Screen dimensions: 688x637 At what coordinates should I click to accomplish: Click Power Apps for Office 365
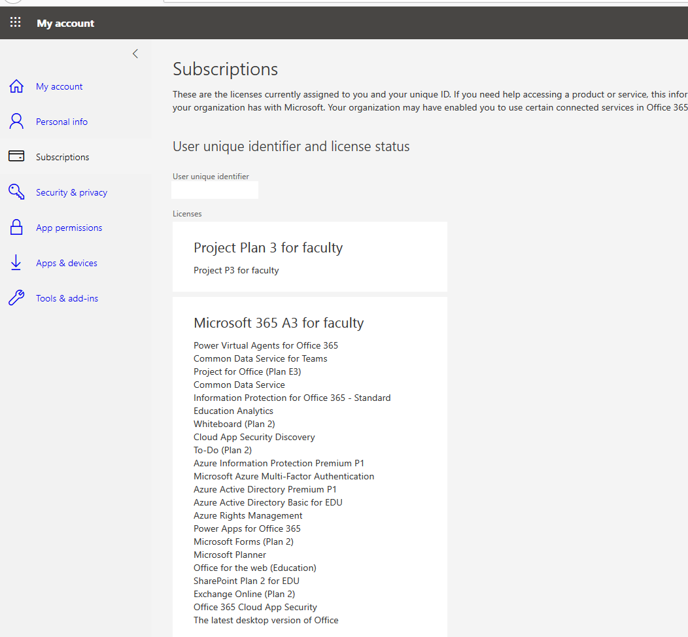[x=247, y=528]
